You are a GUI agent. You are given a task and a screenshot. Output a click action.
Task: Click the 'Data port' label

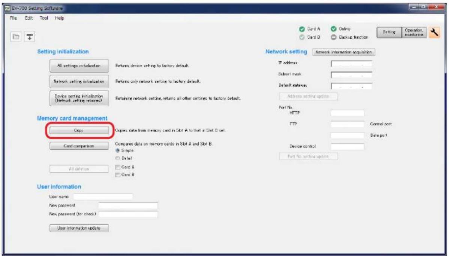(x=379, y=135)
